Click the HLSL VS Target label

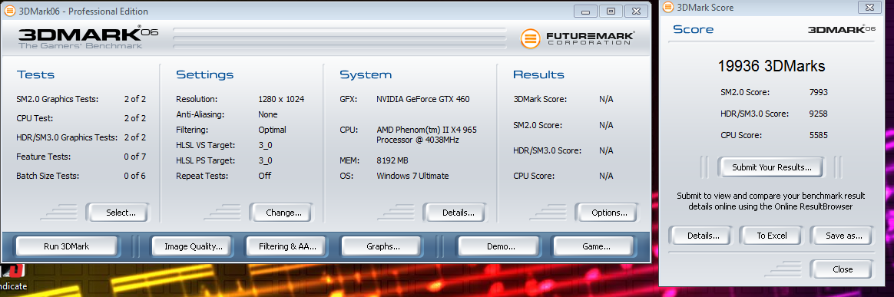[x=205, y=145]
